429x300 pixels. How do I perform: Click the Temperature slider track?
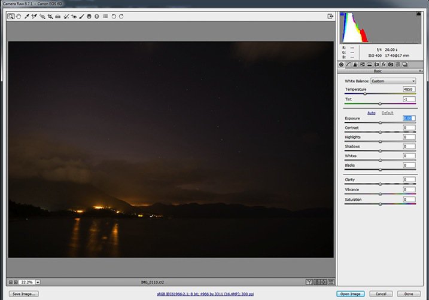tap(380, 94)
